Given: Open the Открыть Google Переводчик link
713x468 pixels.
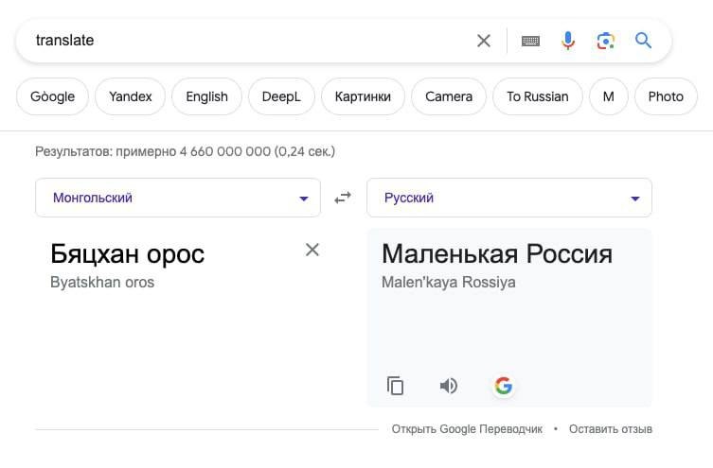Looking at the screenshot, I should tap(467, 429).
